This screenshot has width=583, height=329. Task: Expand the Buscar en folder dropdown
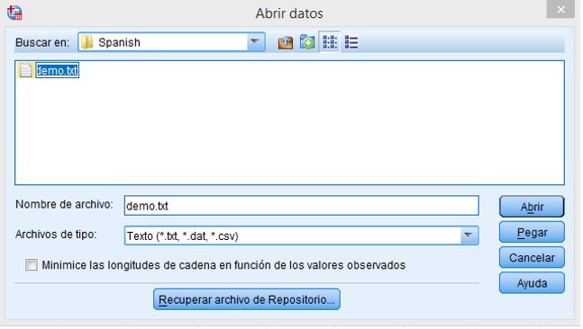[x=255, y=41]
